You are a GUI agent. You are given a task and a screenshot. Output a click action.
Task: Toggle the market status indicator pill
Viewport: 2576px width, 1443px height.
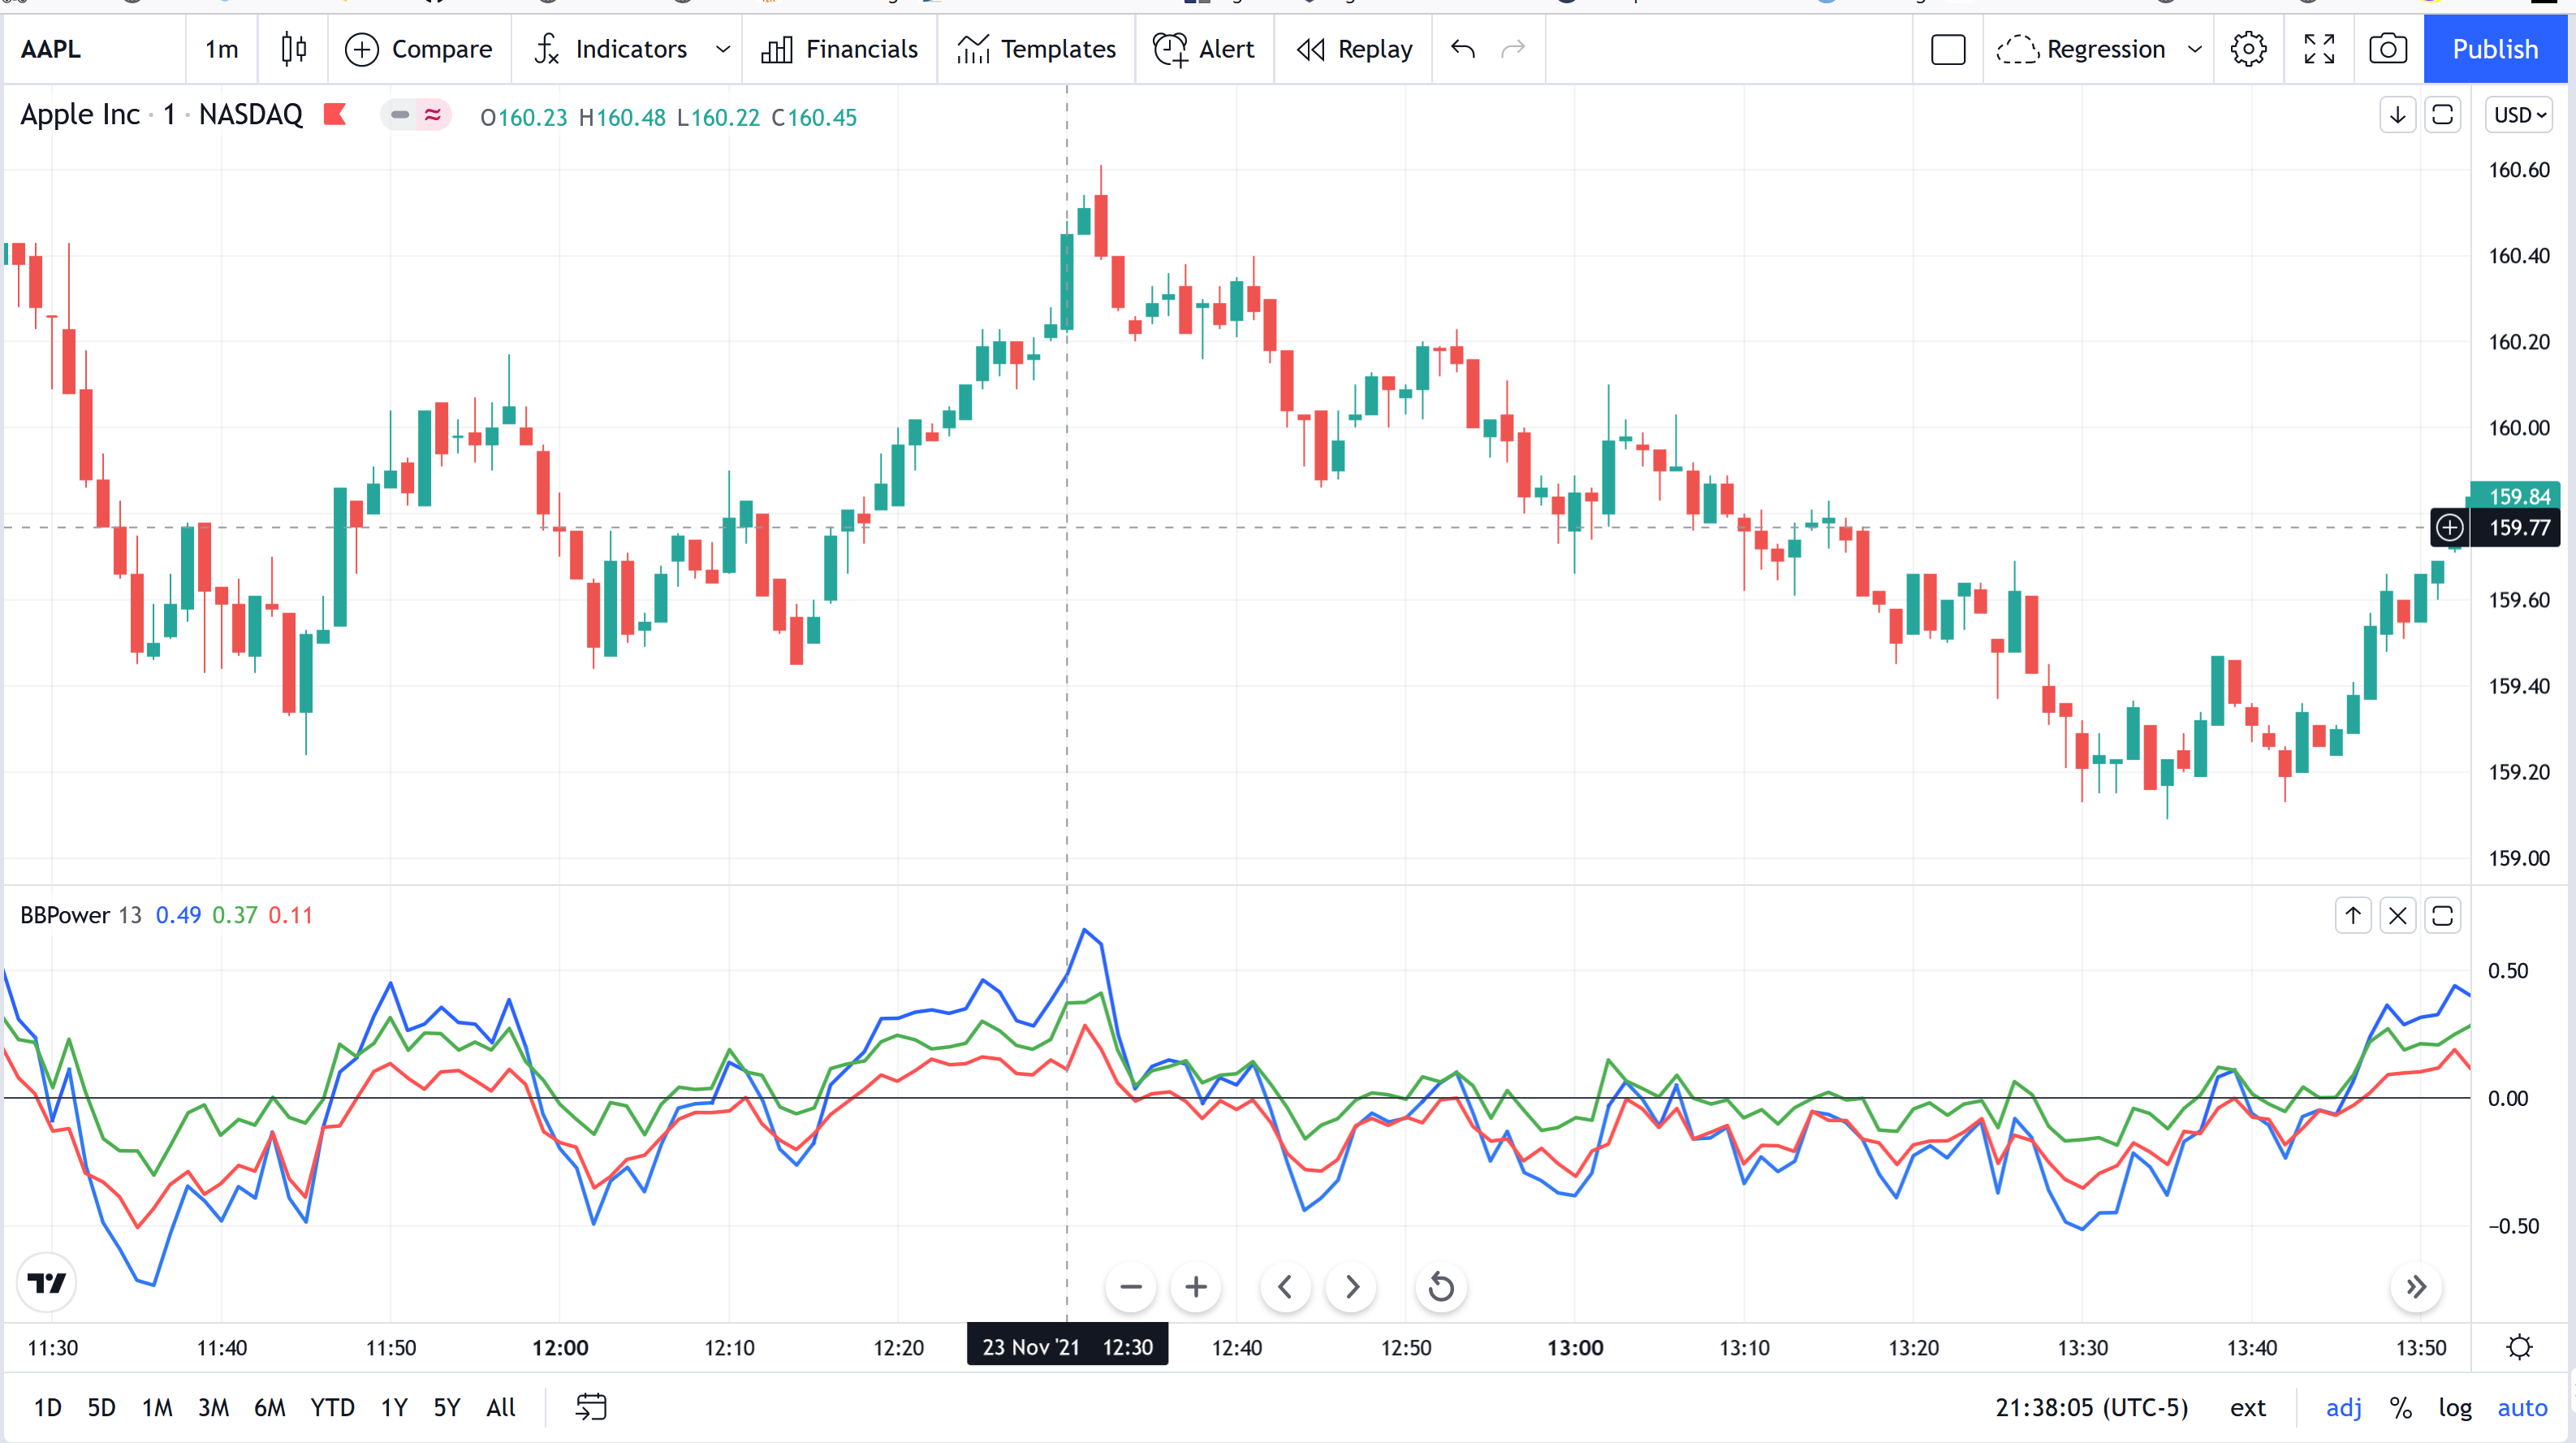[416, 115]
